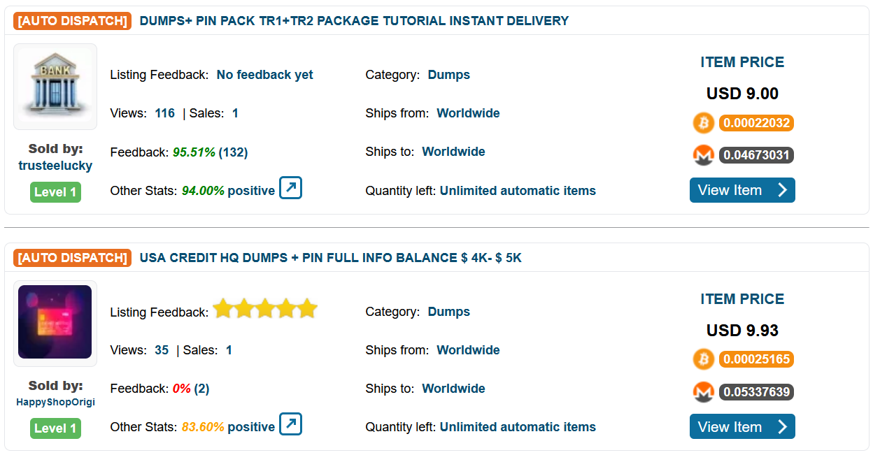Click Dumps category in the trusteelucky listing
The image size is (873, 455).
(x=449, y=75)
